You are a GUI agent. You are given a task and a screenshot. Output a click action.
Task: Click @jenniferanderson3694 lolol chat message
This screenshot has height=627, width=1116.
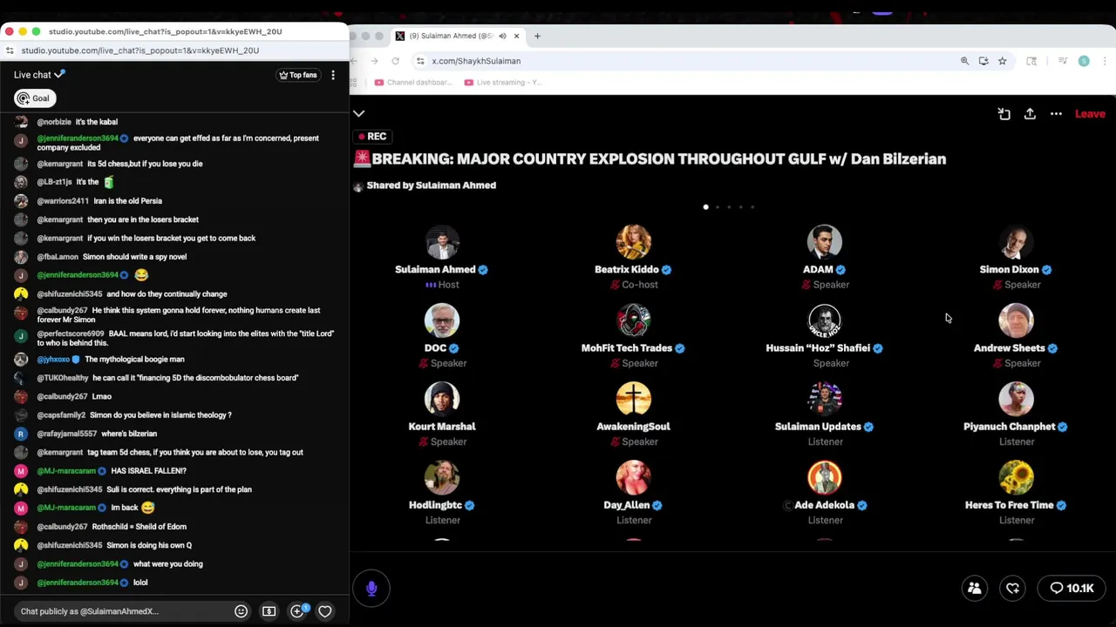click(x=174, y=583)
